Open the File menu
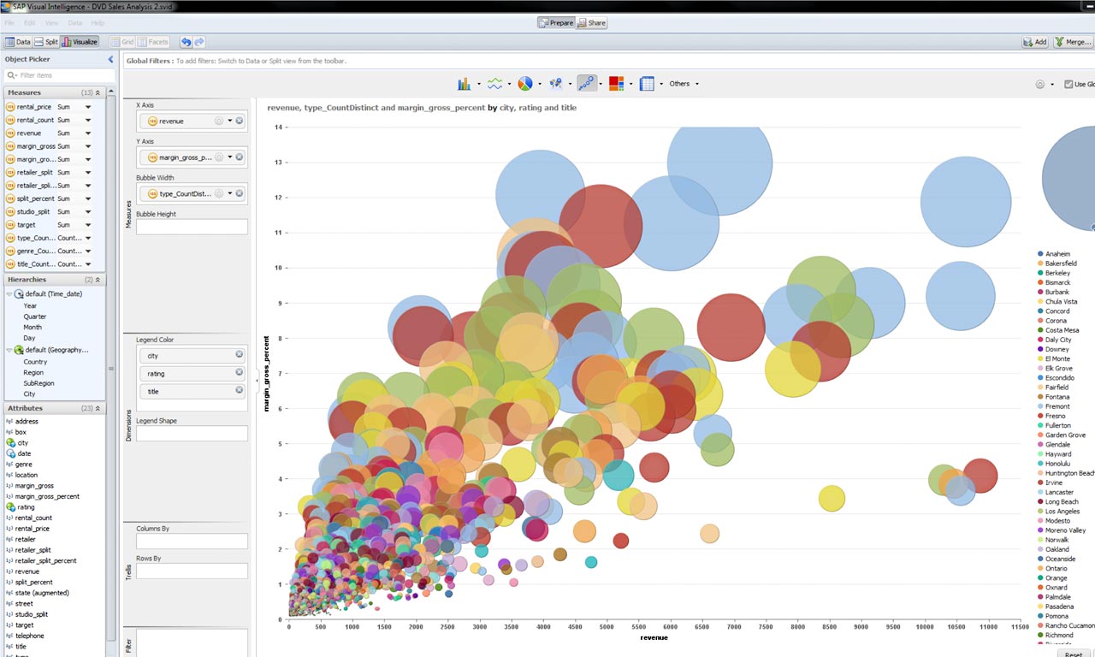The image size is (1095, 657). click(x=9, y=23)
